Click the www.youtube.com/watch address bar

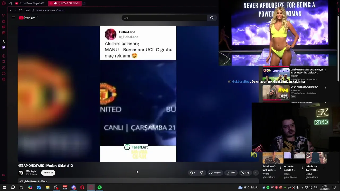[x=50, y=10]
